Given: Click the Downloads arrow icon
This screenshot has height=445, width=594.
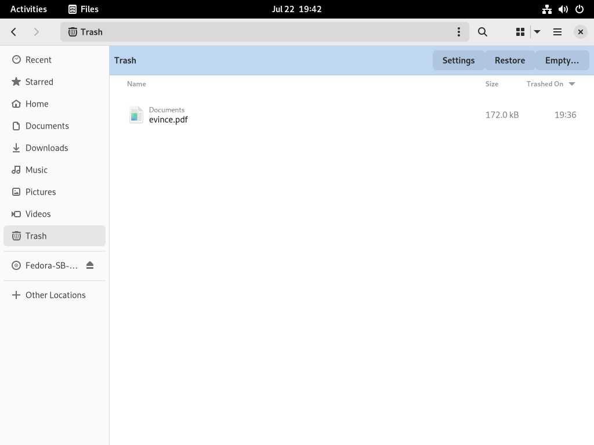Looking at the screenshot, I should coord(16,148).
